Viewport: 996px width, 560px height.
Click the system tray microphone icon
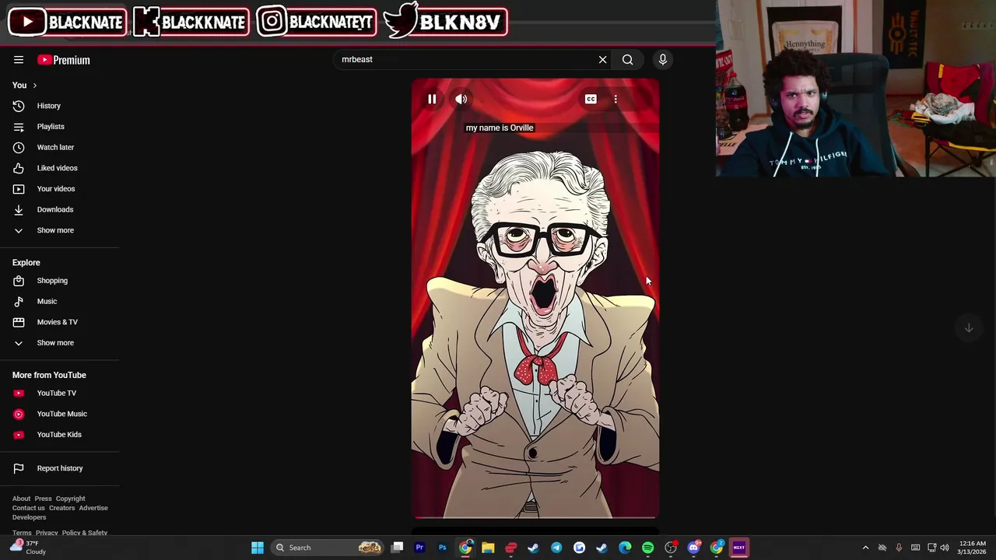(x=899, y=548)
